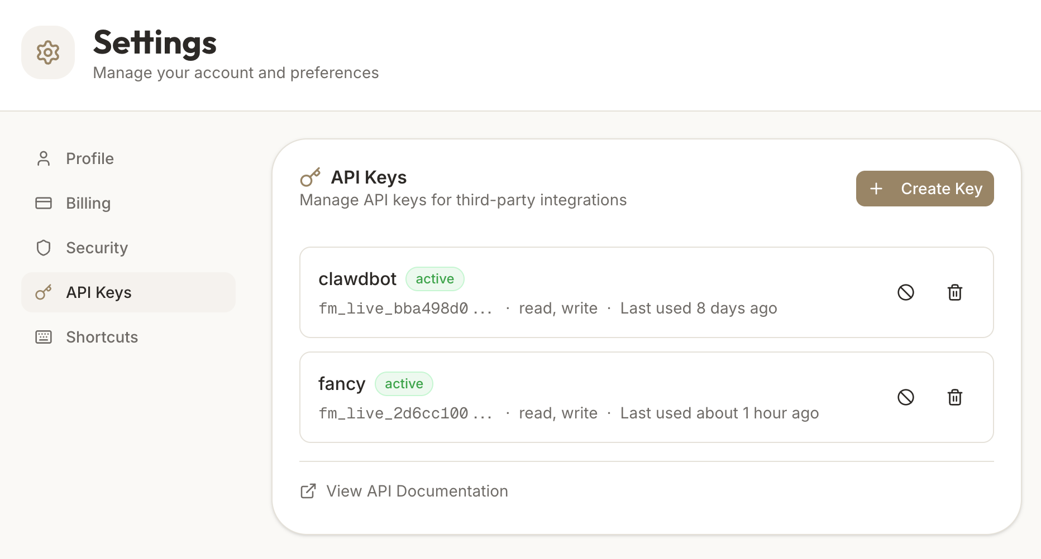
Task: Click the fm_live_2d6cc100 key text
Action: pyautogui.click(x=393, y=413)
